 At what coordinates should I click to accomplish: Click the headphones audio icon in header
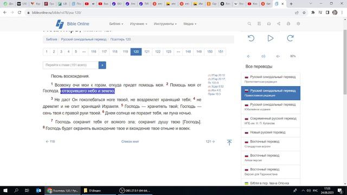pyautogui.click(x=269, y=24)
